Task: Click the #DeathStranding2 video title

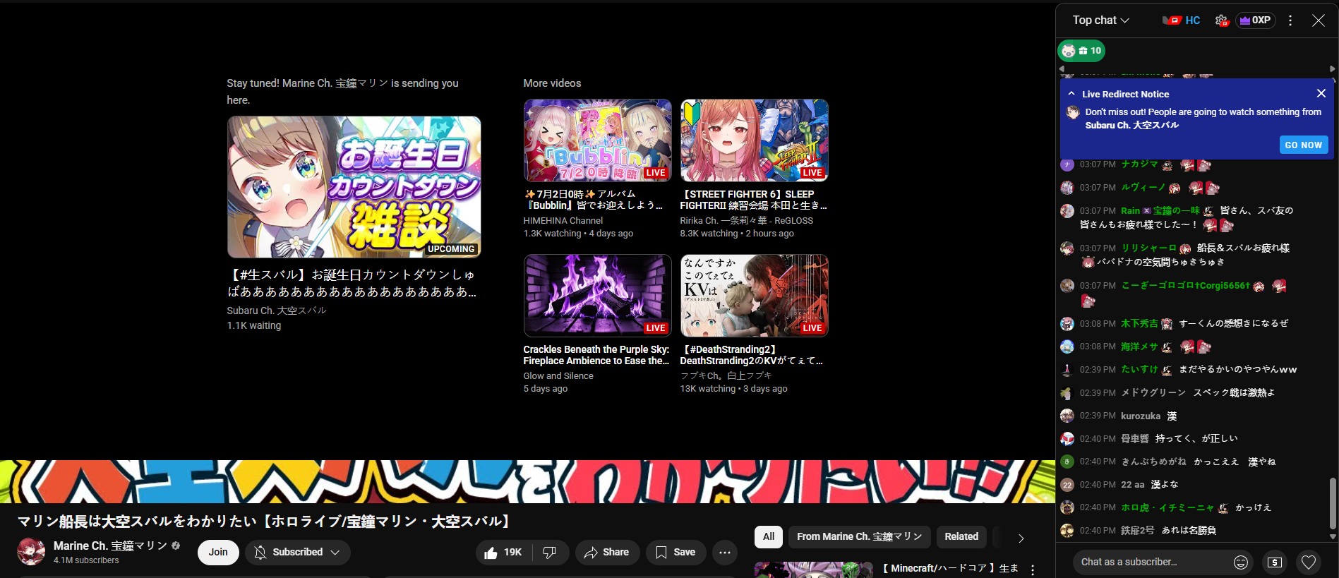Action: pos(752,355)
